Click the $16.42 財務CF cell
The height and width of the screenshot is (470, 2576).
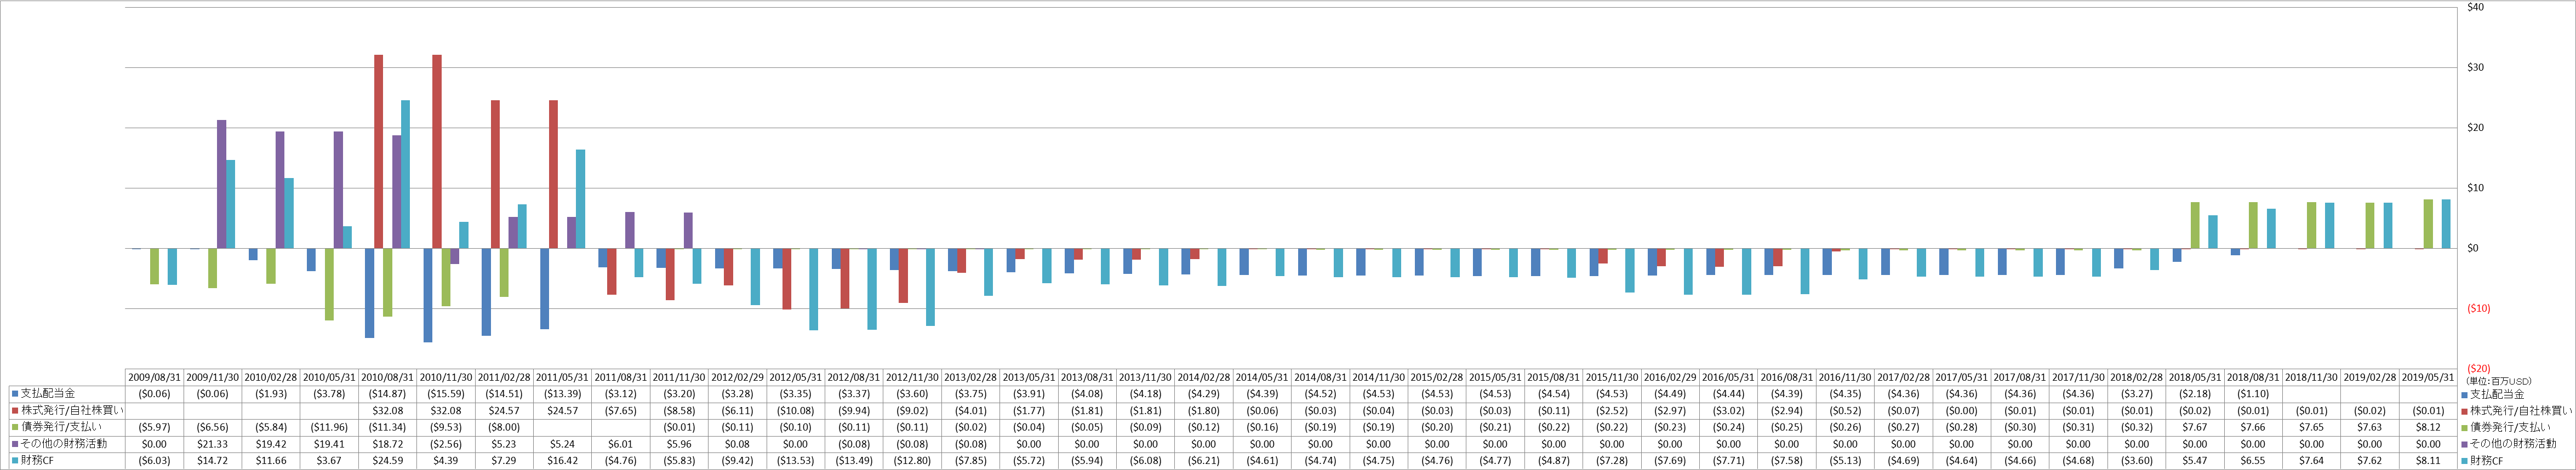click(562, 461)
